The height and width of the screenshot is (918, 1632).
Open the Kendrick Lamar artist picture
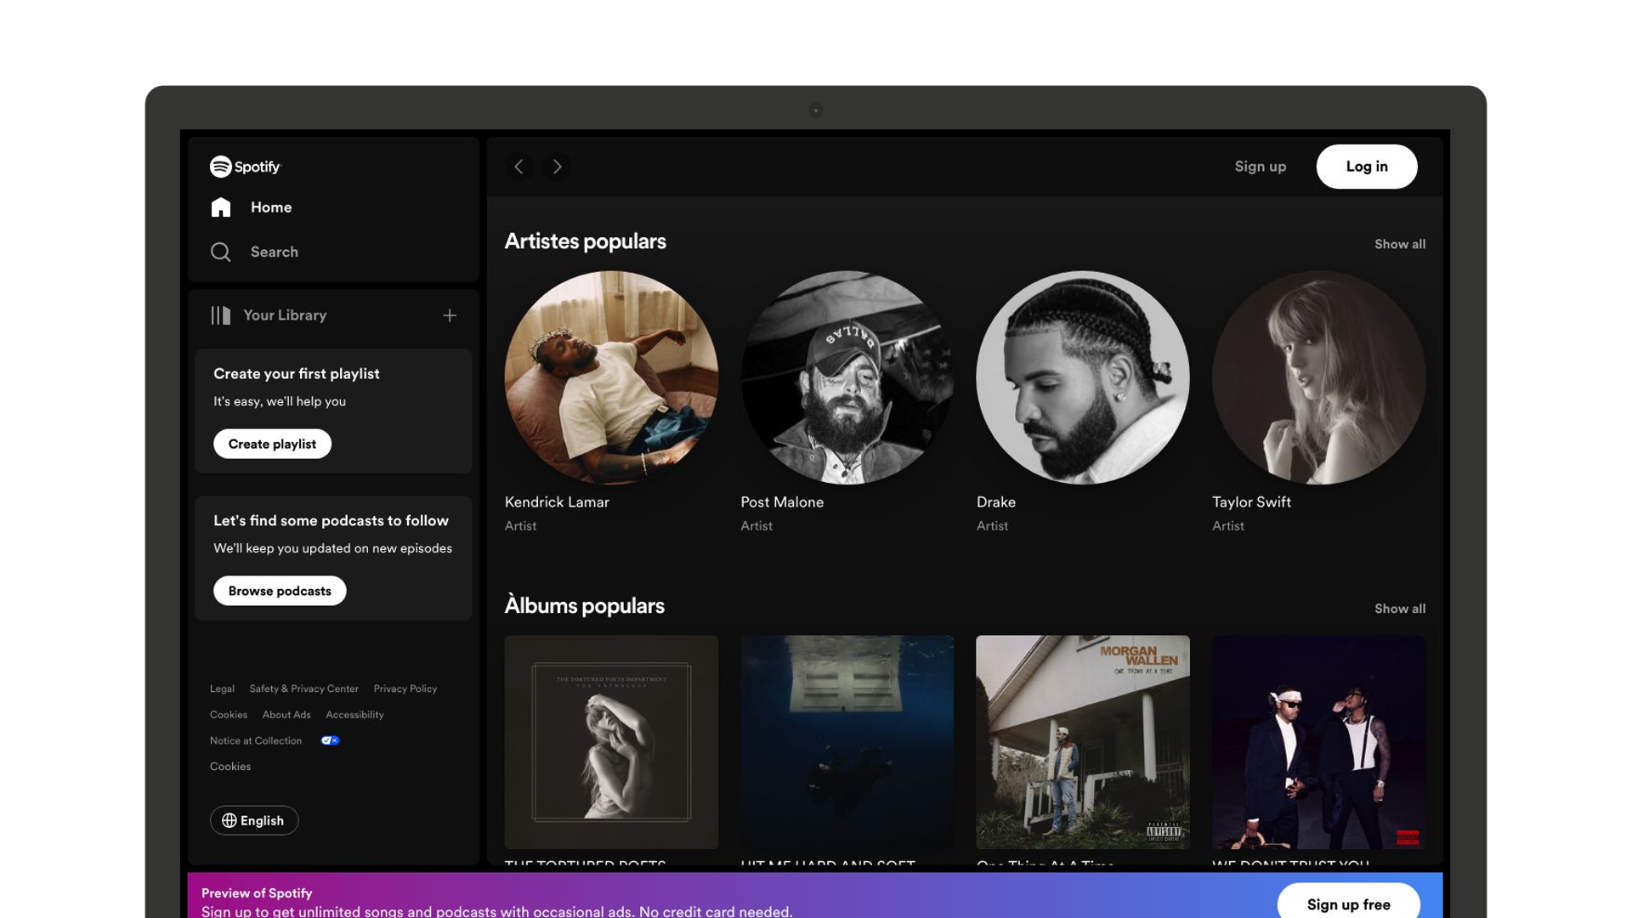click(x=611, y=377)
